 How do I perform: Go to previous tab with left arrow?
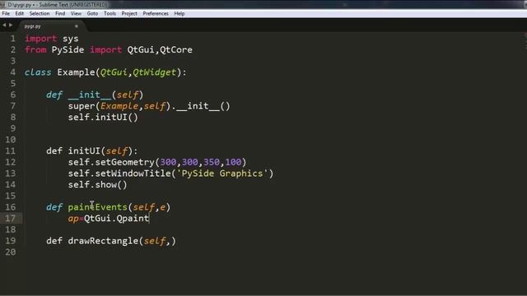[x=4, y=25]
